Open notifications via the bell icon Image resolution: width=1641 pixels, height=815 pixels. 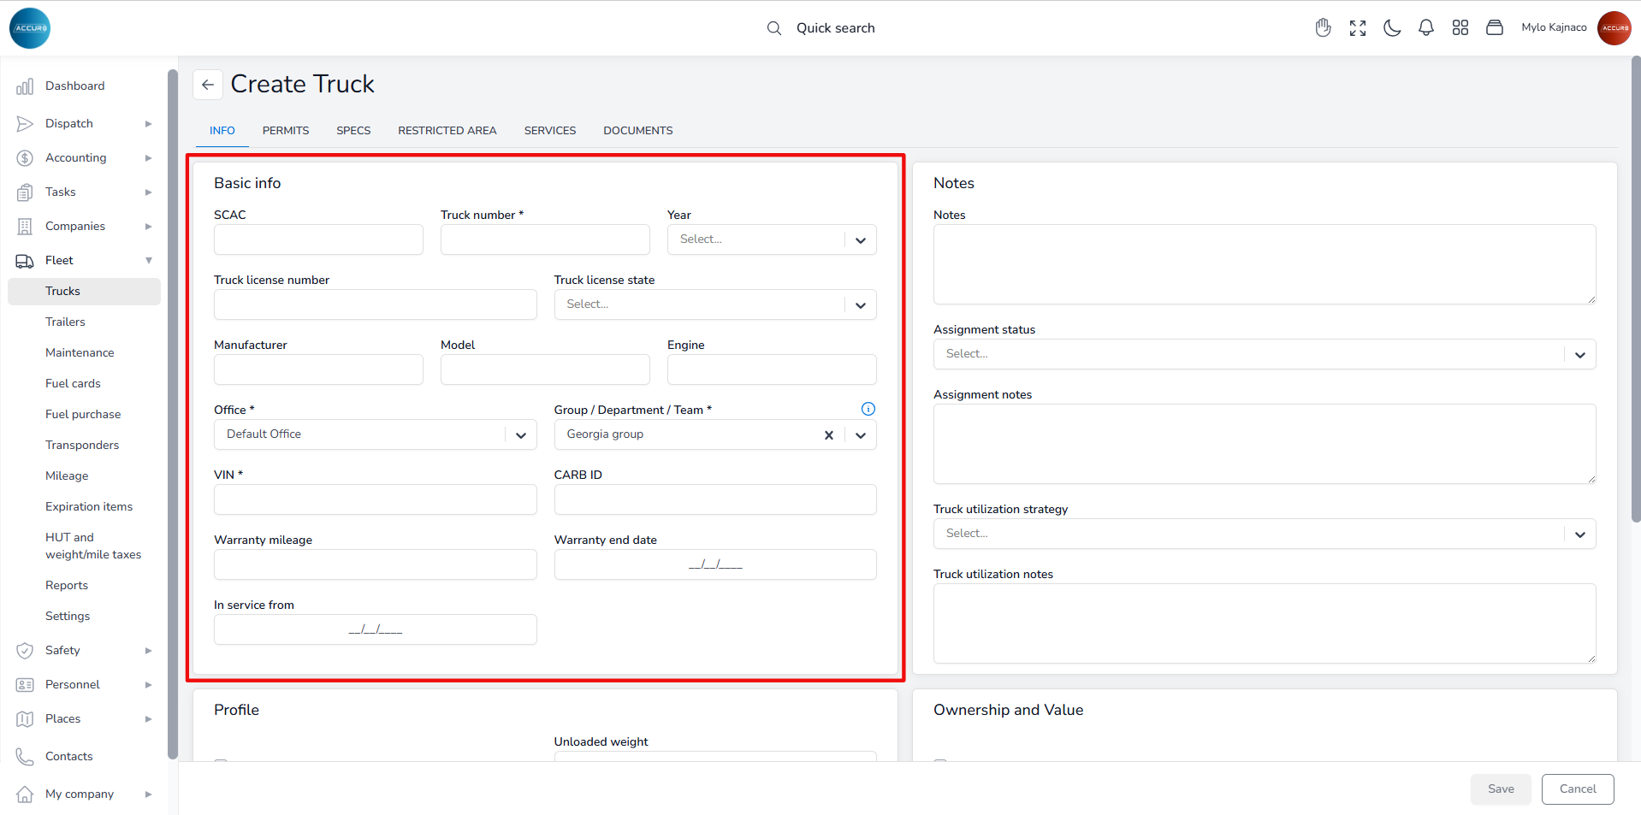pos(1426,28)
